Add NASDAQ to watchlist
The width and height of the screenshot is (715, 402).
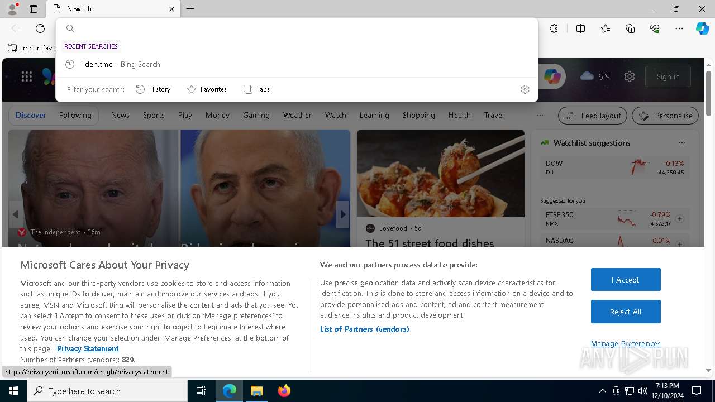click(680, 244)
